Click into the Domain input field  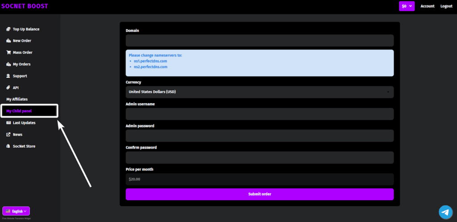[x=259, y=40]
